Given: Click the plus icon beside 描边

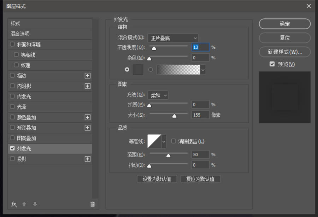Looking at the screenshot, I should (x=87, y=76).
